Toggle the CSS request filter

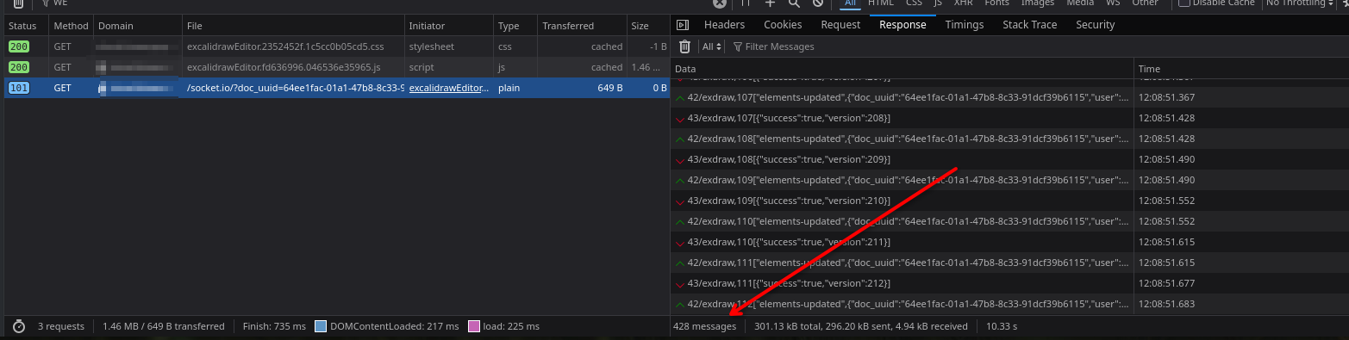pos(913,3)
